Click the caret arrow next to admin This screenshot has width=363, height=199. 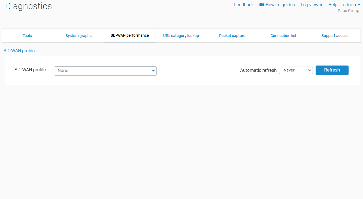click(359, 5)
